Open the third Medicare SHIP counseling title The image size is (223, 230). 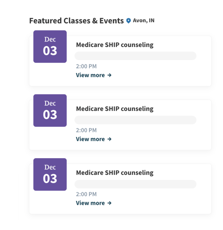coord(114,173)
